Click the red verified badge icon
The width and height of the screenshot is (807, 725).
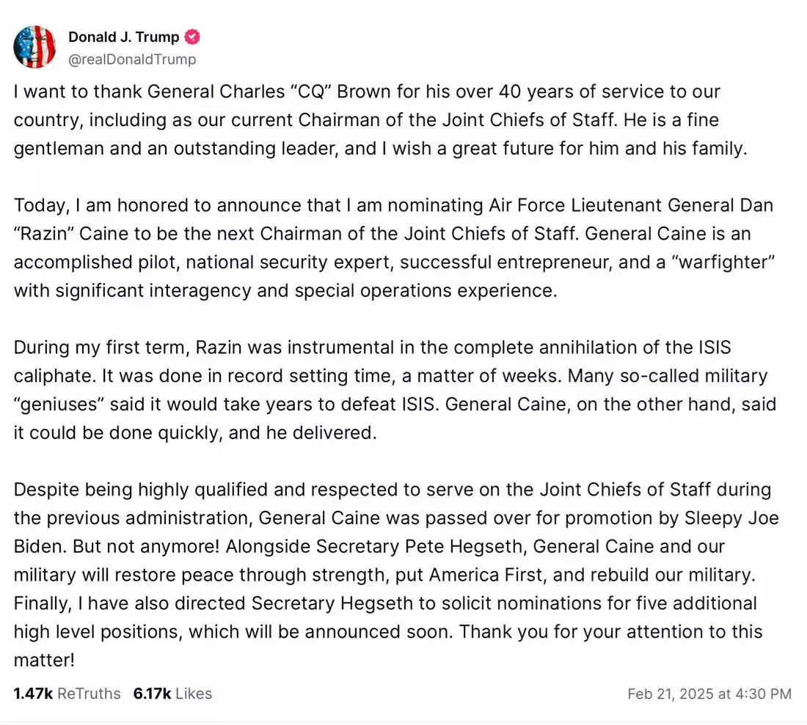[193, 37]
